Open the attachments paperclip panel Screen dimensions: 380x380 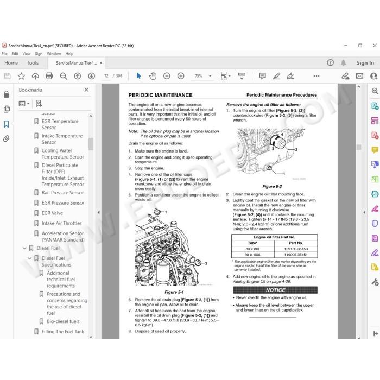click(7, 138)
